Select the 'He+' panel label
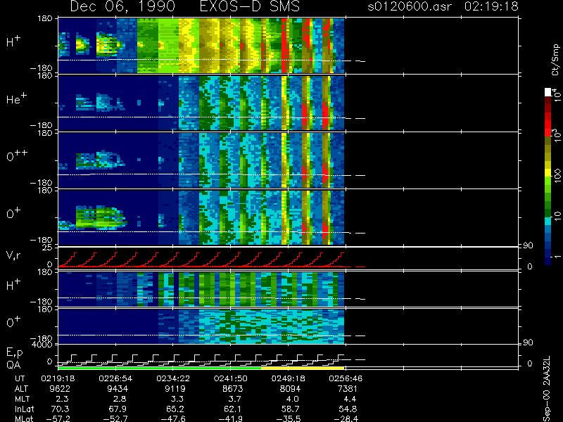The height and width of the screenshot is (422, 563). (16, 98)
